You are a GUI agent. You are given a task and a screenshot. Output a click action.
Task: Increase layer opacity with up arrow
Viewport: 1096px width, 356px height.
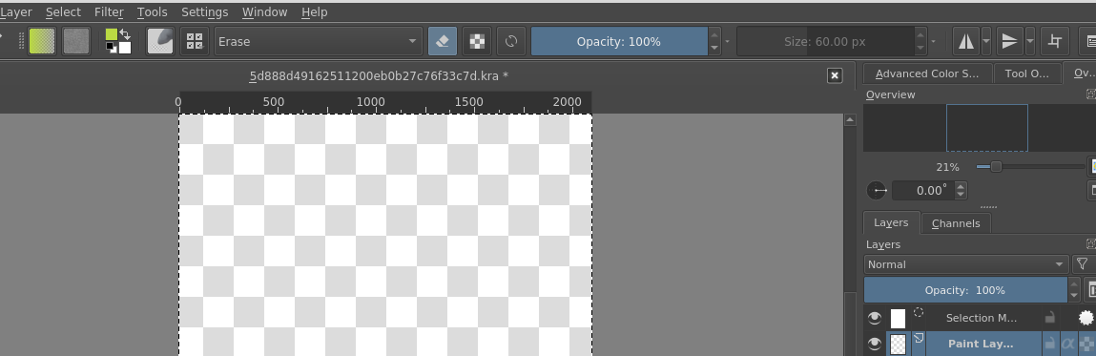(x=1074, y=284)
